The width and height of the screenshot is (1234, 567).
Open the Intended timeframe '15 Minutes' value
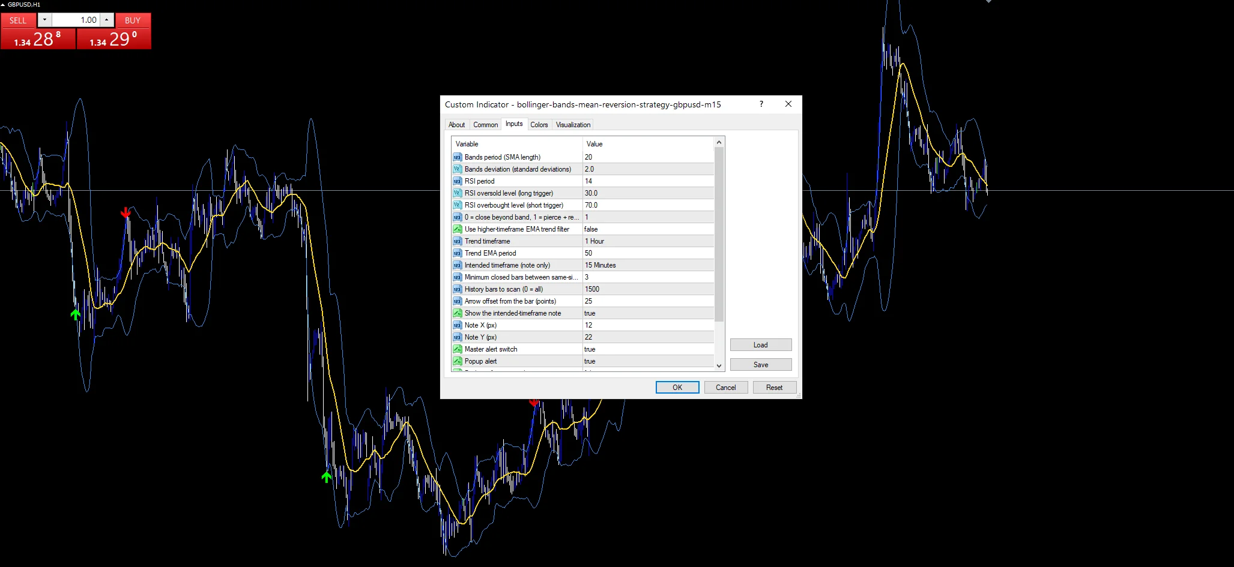point(648,265)
